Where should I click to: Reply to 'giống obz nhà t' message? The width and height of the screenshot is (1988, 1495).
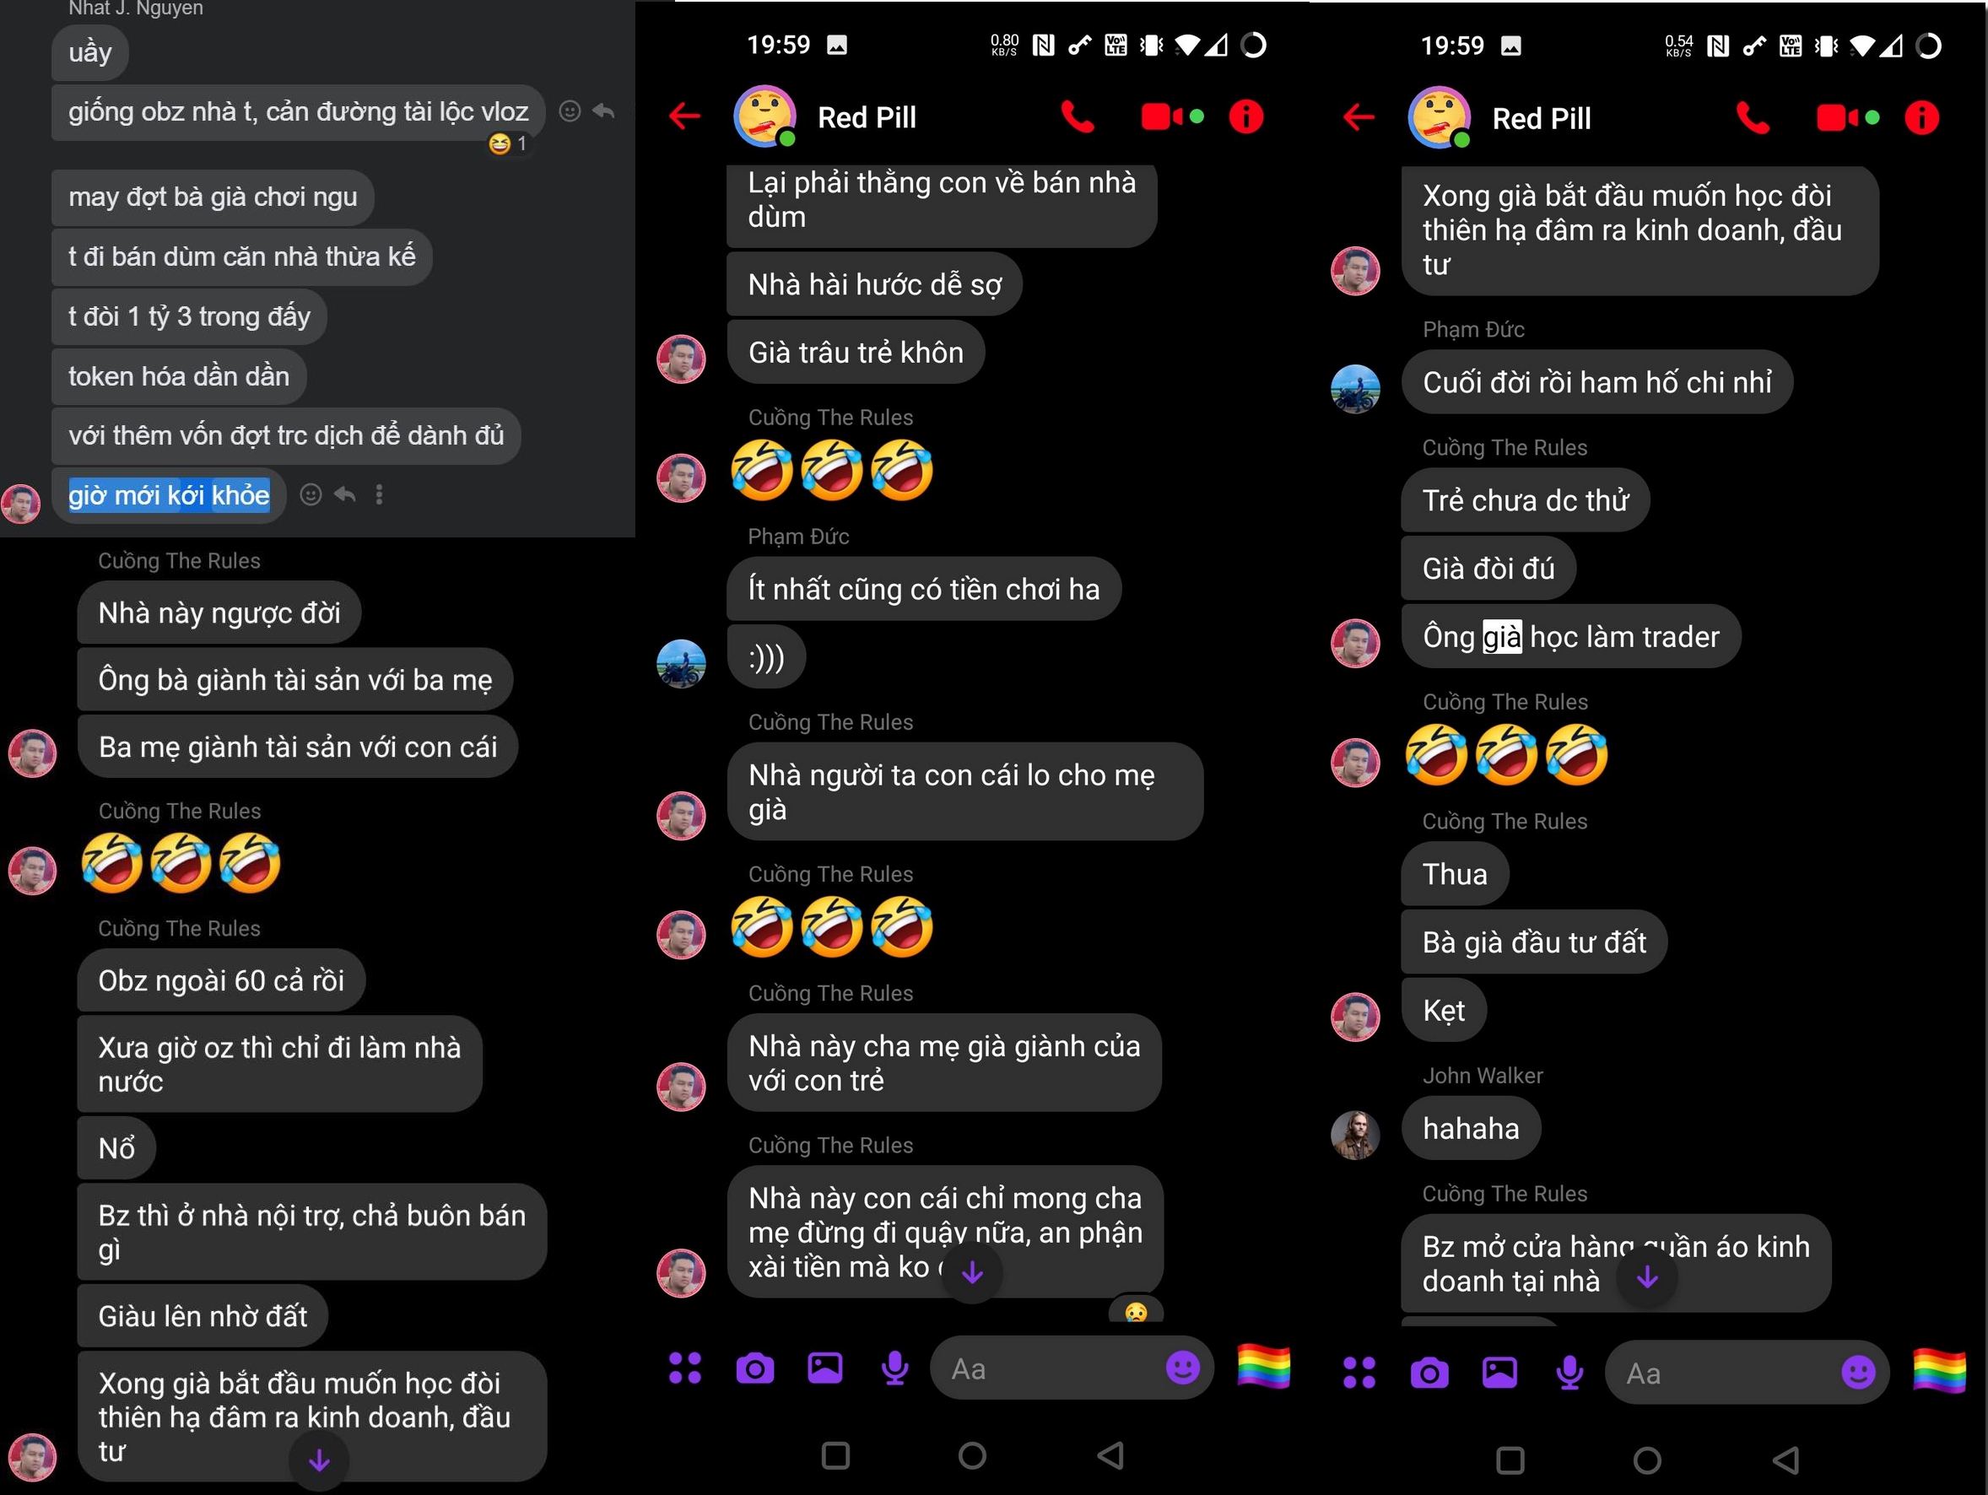[604, 111]
